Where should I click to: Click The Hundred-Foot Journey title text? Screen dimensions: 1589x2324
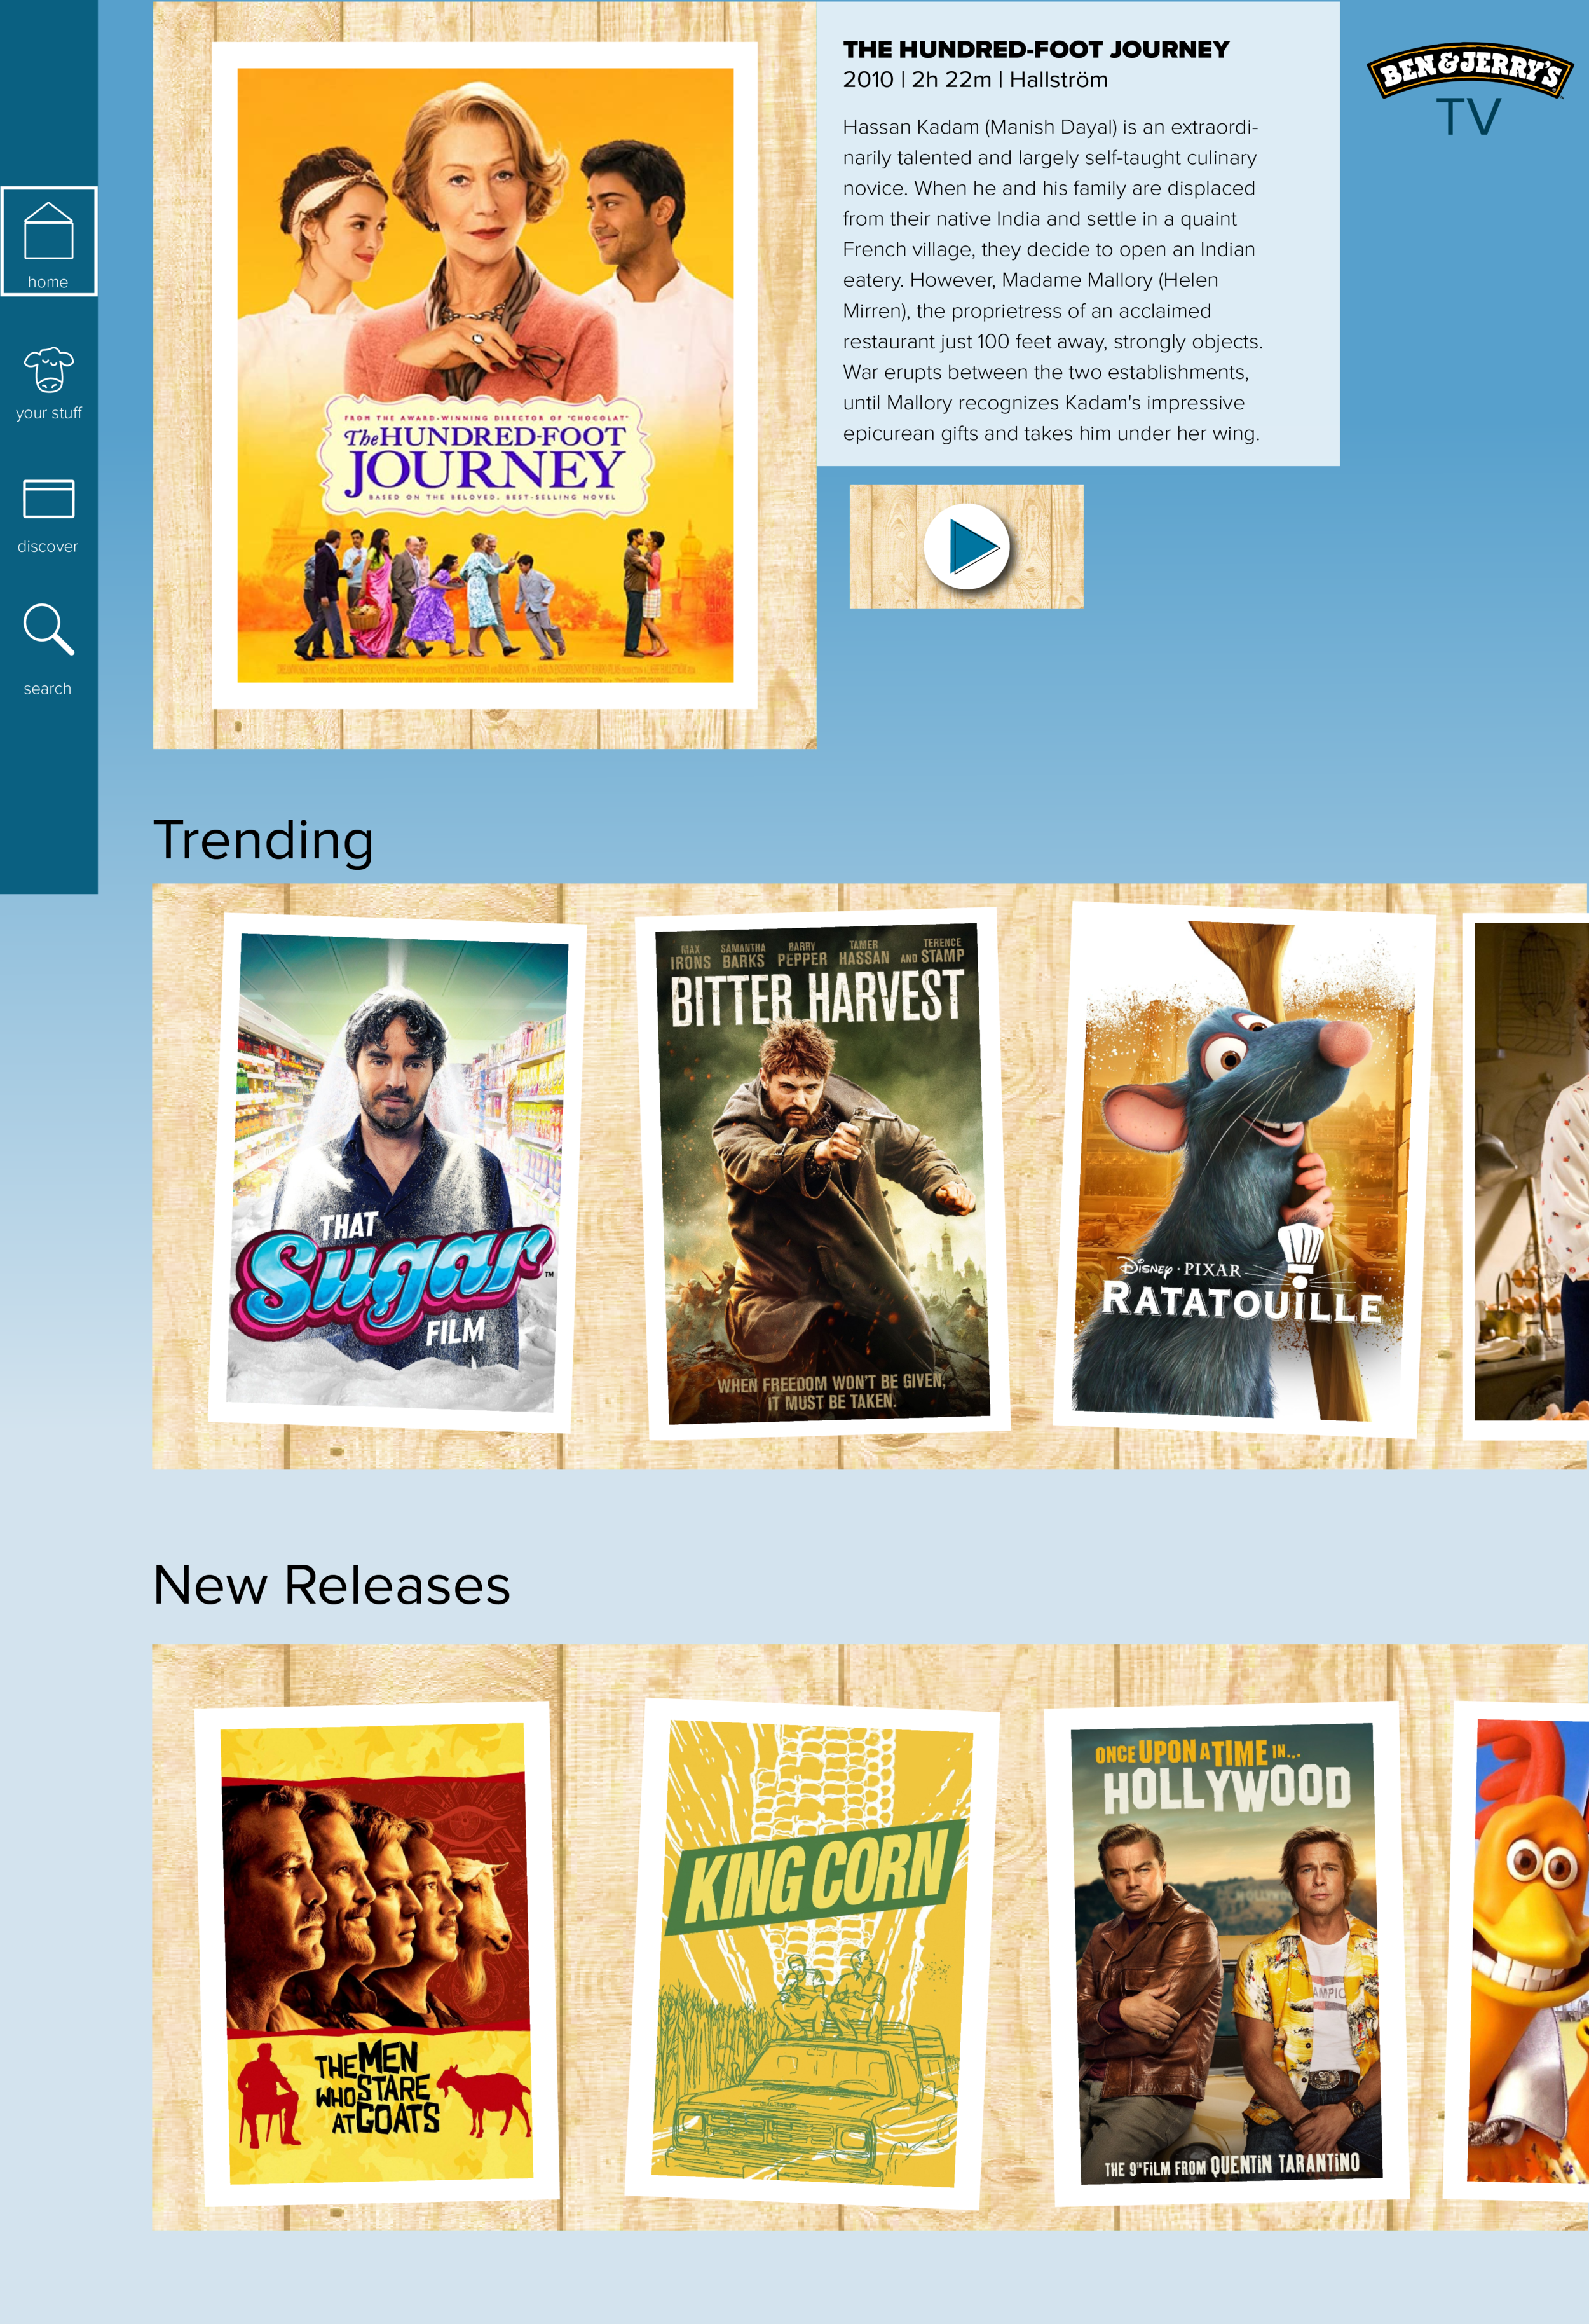tap(1035, 50)
